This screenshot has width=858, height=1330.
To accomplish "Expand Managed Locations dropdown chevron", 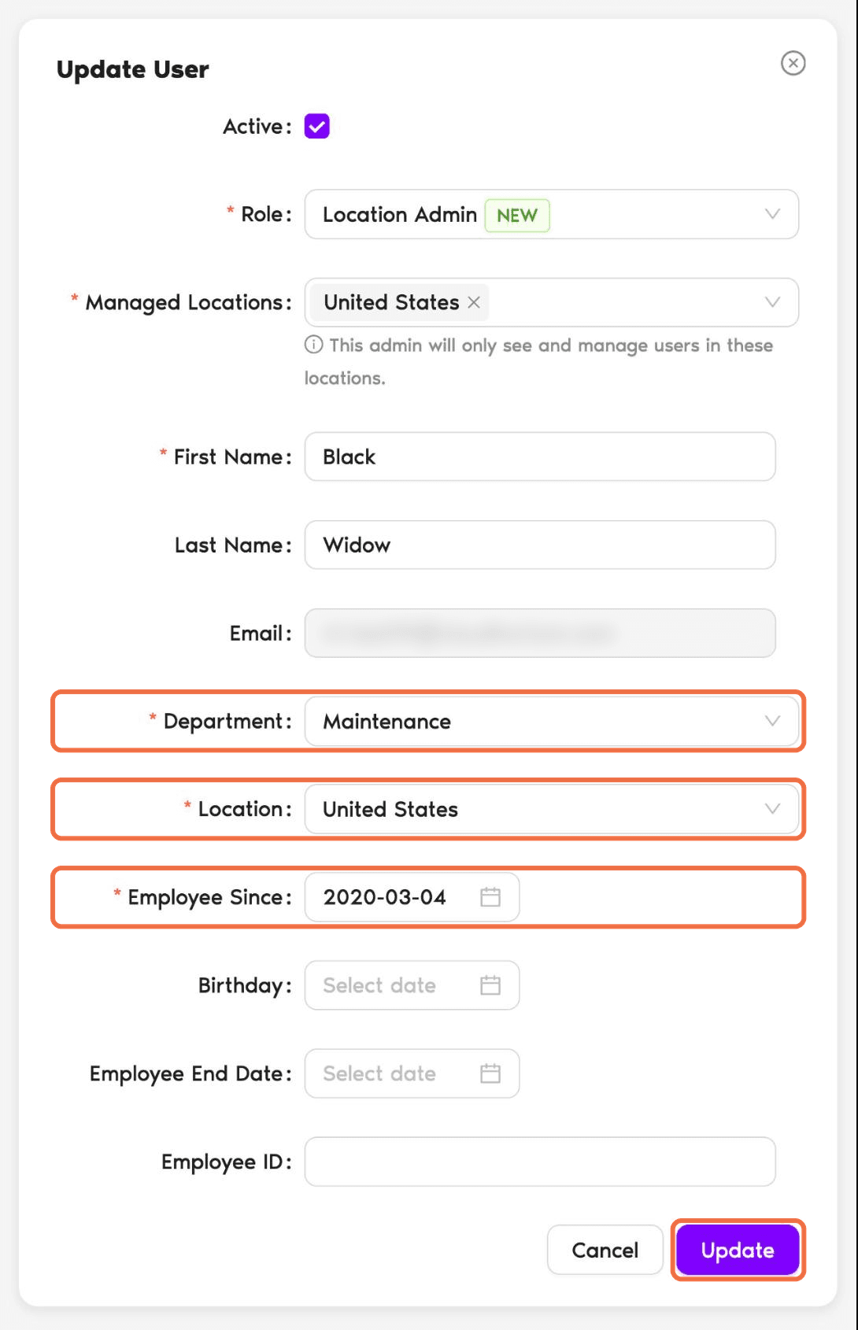I will [772, 302].
